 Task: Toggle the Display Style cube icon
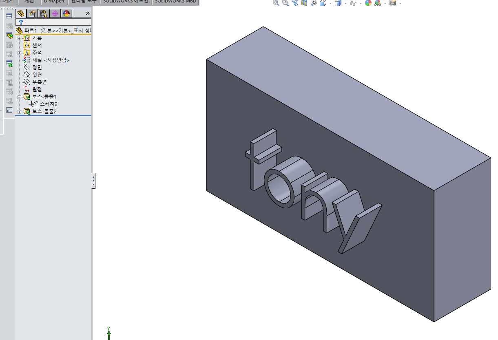[x=338, y=3]
